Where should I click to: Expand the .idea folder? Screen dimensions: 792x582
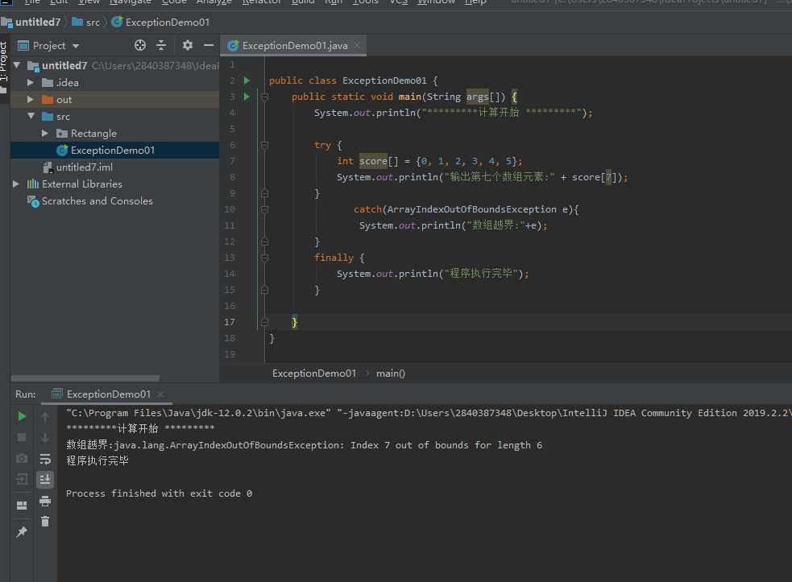[x=31, y=82]
